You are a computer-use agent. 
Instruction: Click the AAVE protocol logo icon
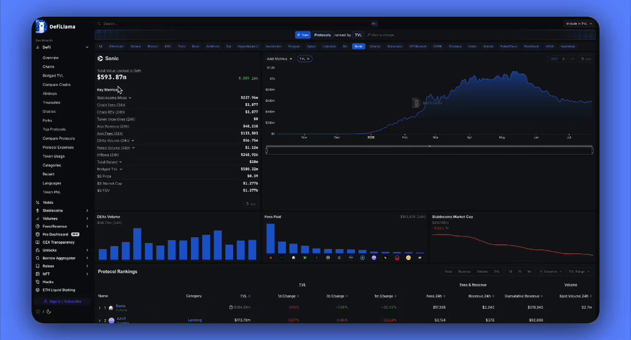tap(111, 320)
